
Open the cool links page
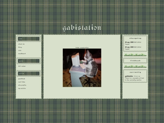tap(22, 82)
